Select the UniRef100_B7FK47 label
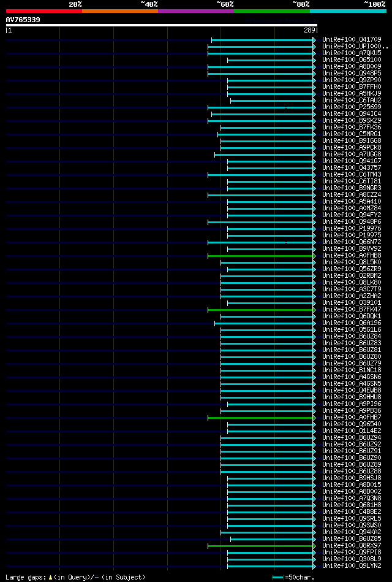Screen dimensions: 392x582 click(352, 310)
